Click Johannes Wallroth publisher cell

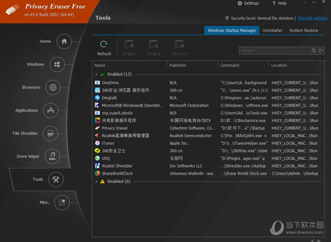pos(193,173)
